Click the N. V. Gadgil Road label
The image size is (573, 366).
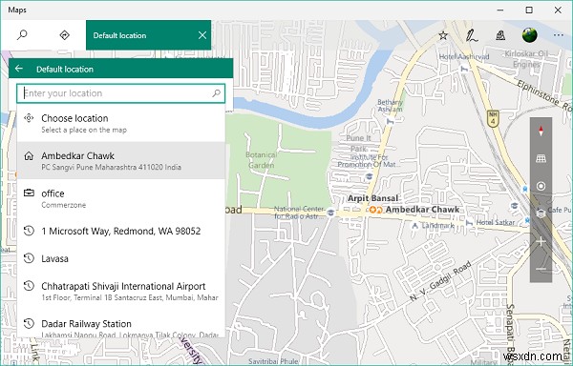coord(440,281)
